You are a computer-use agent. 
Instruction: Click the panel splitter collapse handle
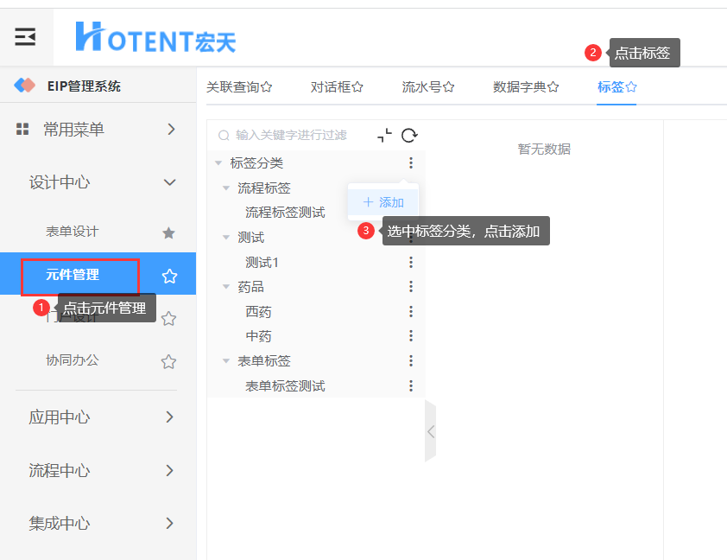(430, 430)
